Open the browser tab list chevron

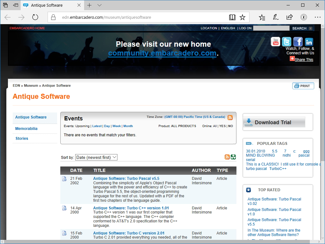(99, 5)
